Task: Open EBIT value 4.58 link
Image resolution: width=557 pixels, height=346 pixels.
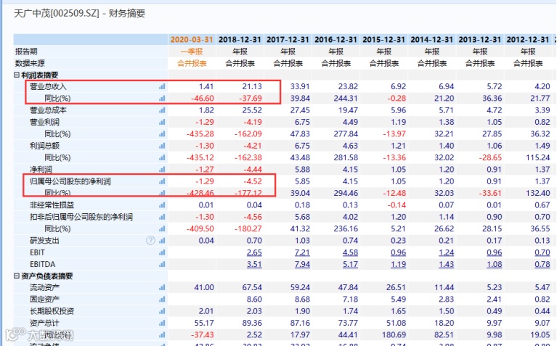Action: coord(350,252)
